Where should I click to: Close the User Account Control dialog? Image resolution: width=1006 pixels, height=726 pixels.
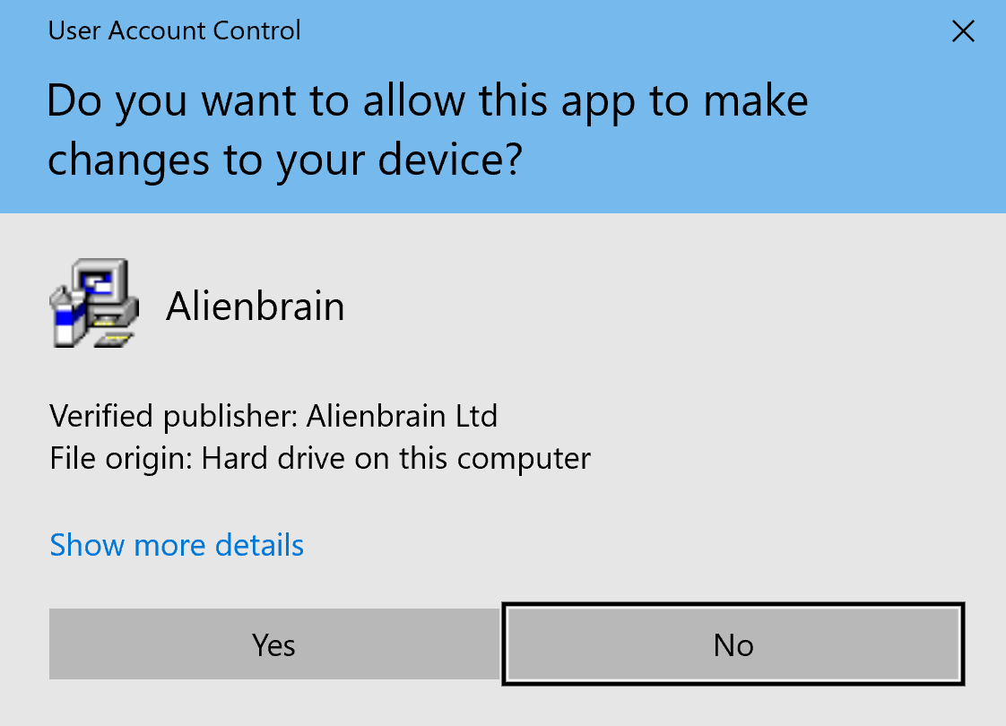click(963, 30)
